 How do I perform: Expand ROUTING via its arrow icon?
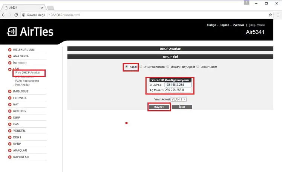pos(10,111)
